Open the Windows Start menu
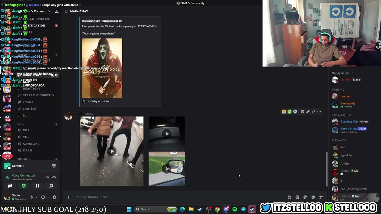Screen dimensions: 381x214 point(129,209)
